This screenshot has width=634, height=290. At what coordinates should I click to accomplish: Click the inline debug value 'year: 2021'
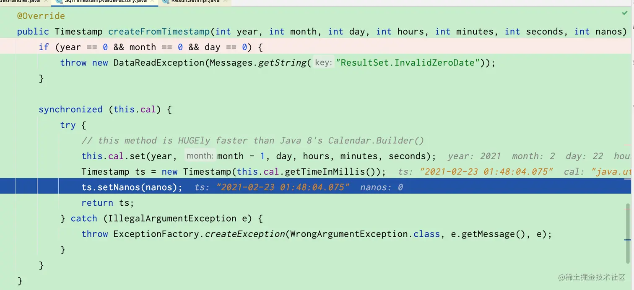pyautogui.click(x=474, y=156)
